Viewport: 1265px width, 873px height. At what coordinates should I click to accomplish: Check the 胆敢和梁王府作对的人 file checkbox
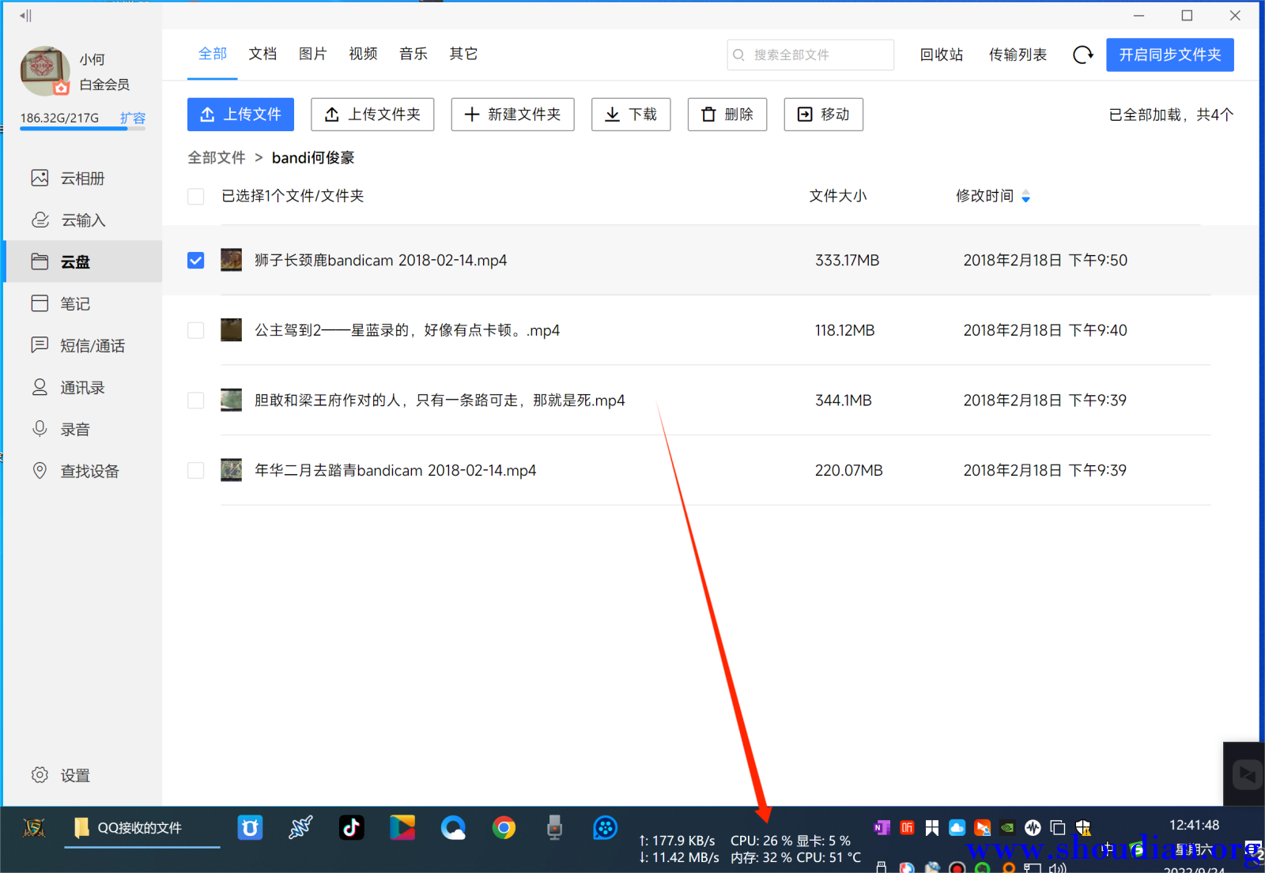pyautogui.click(x=196, y=401)
